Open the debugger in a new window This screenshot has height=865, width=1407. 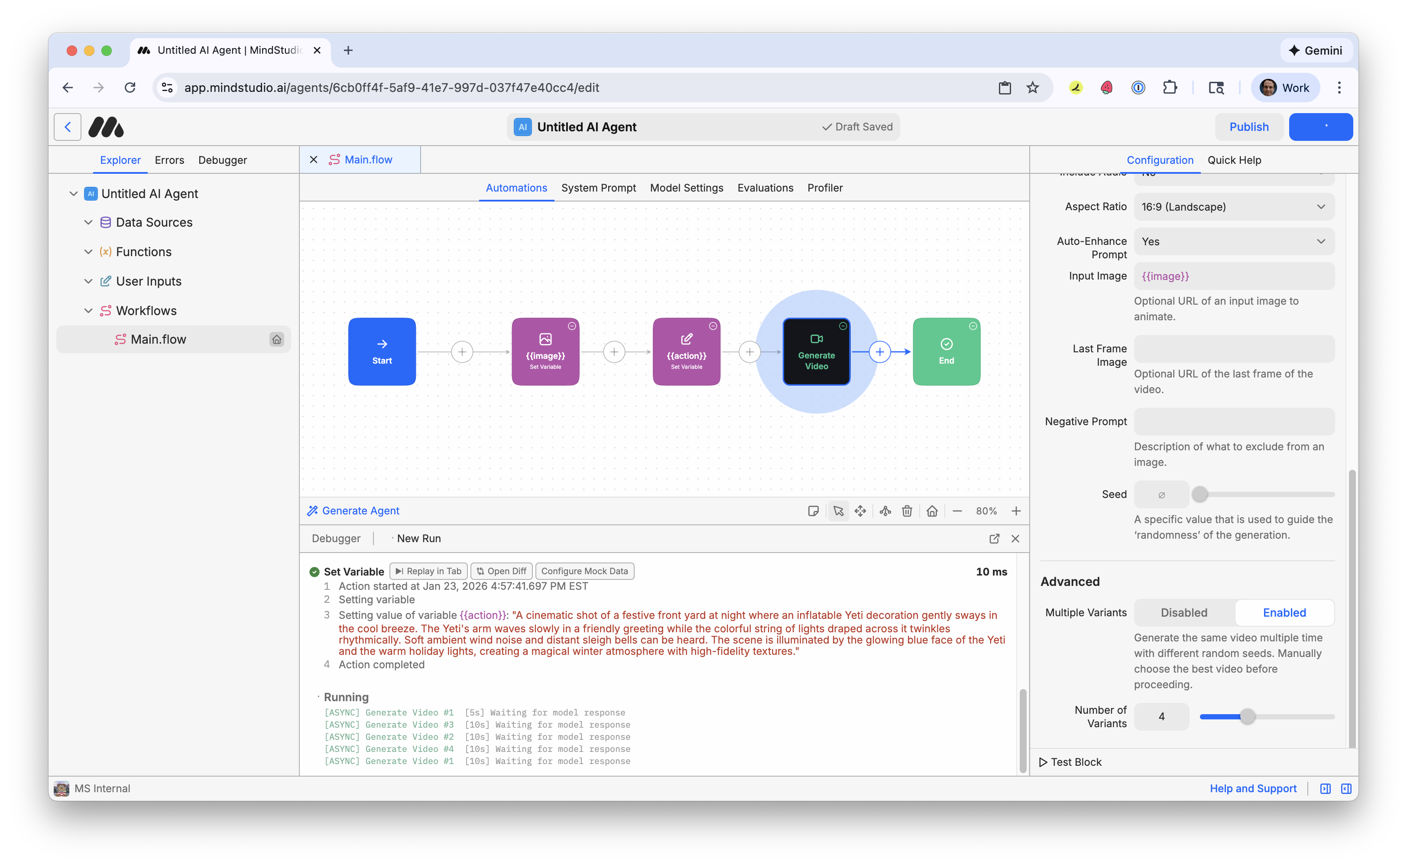tap(995, 538)
